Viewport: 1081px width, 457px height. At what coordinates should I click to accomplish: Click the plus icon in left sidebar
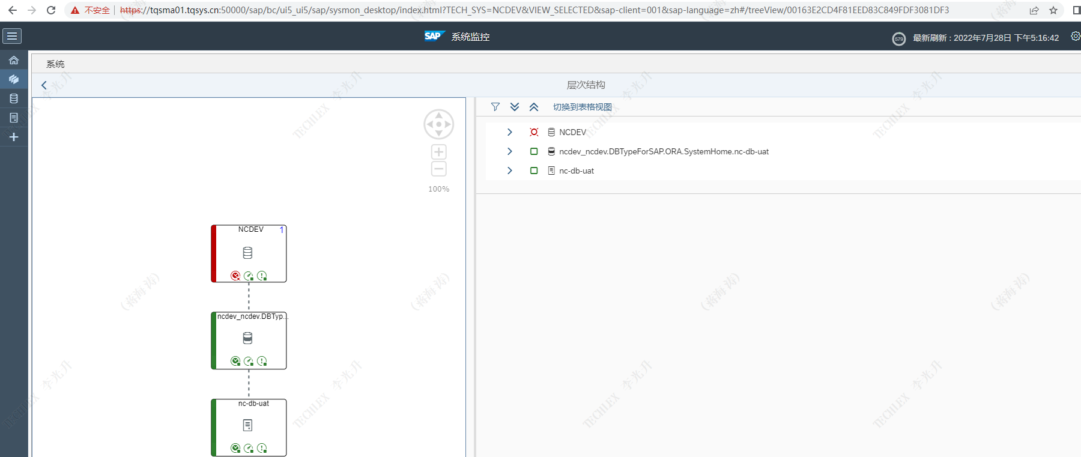point(14,137)
